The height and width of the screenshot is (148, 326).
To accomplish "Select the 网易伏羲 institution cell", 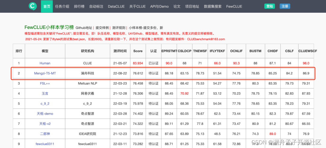I will coord(87,93).
